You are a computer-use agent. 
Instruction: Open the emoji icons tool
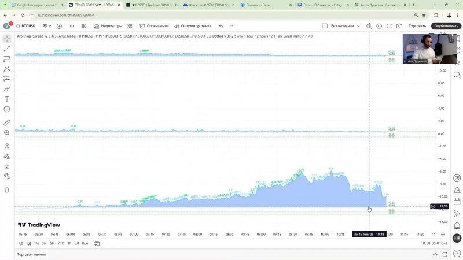click(7, 109)
